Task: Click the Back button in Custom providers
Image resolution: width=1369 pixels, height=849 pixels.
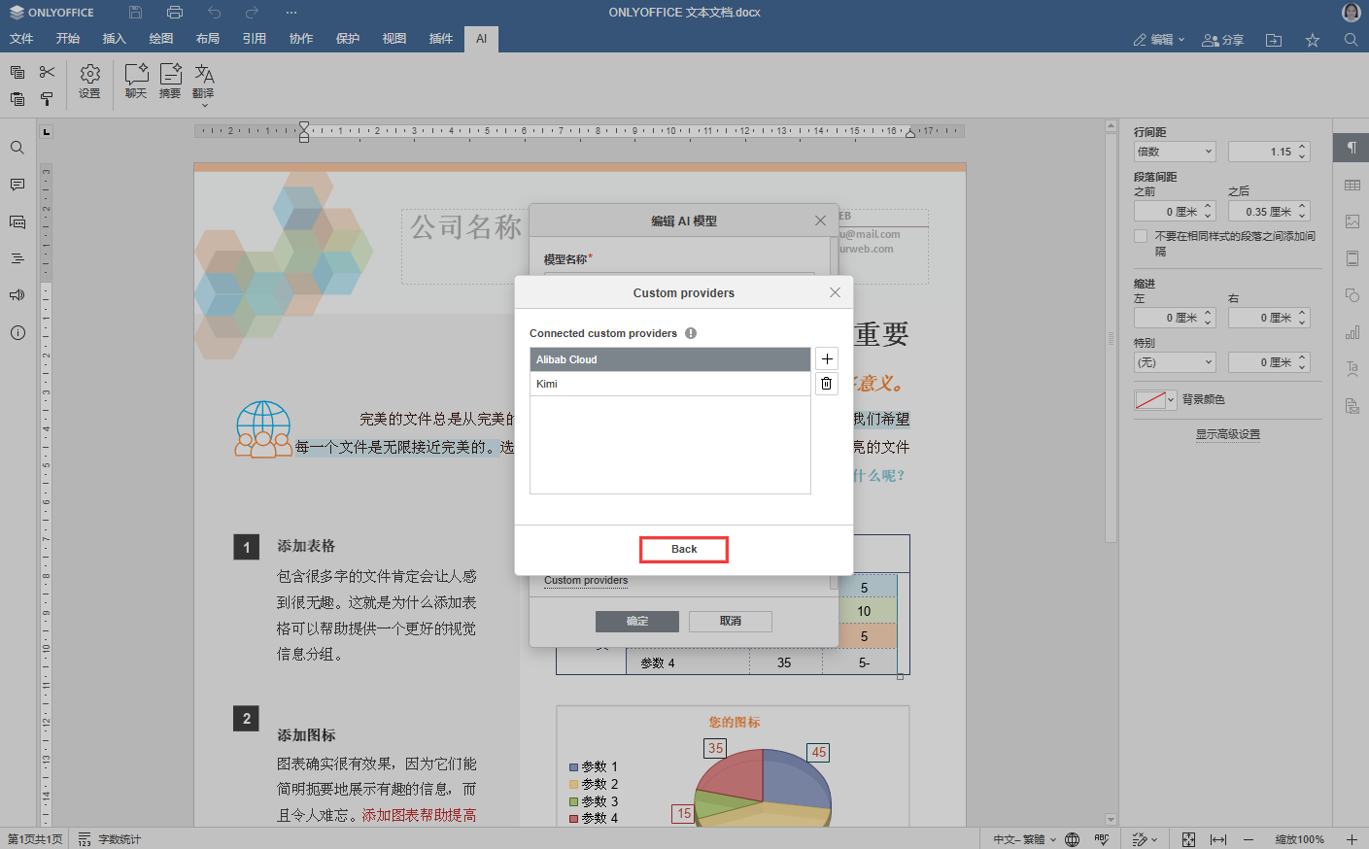Action: [684, 549]
